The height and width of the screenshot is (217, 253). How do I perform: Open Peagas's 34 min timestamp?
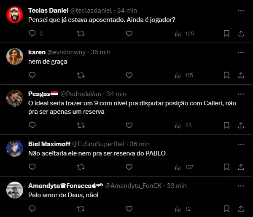tap(116, 94)
